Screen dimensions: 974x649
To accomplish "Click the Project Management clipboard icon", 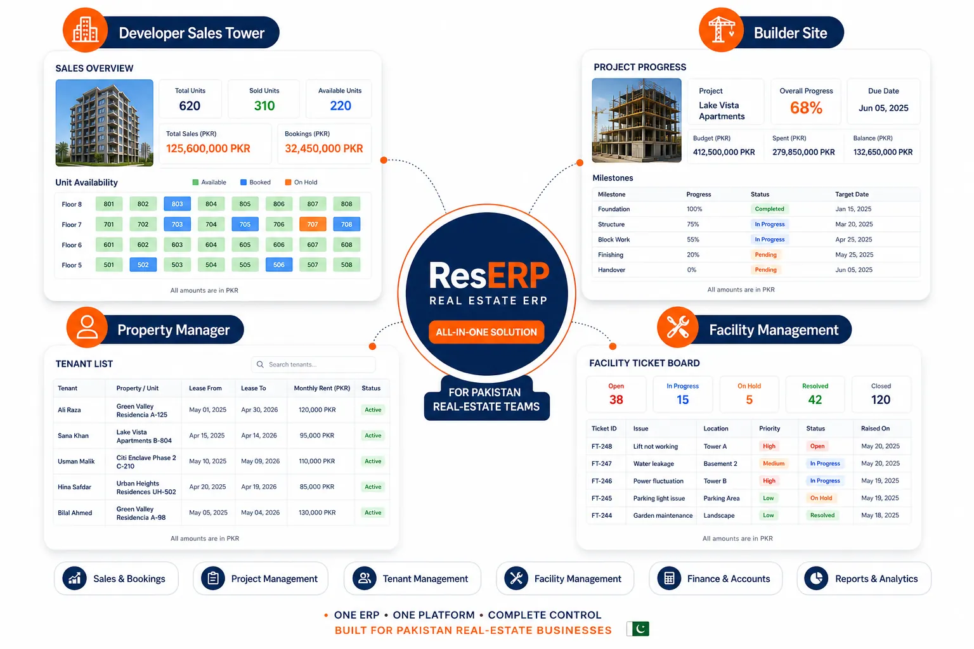I will 213,578.
